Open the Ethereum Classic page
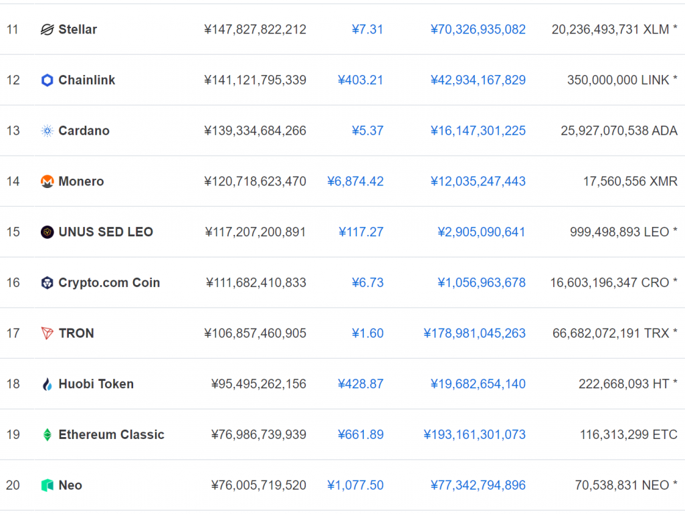Viewport: 685px width, 514px height. (x=112, y=435)
